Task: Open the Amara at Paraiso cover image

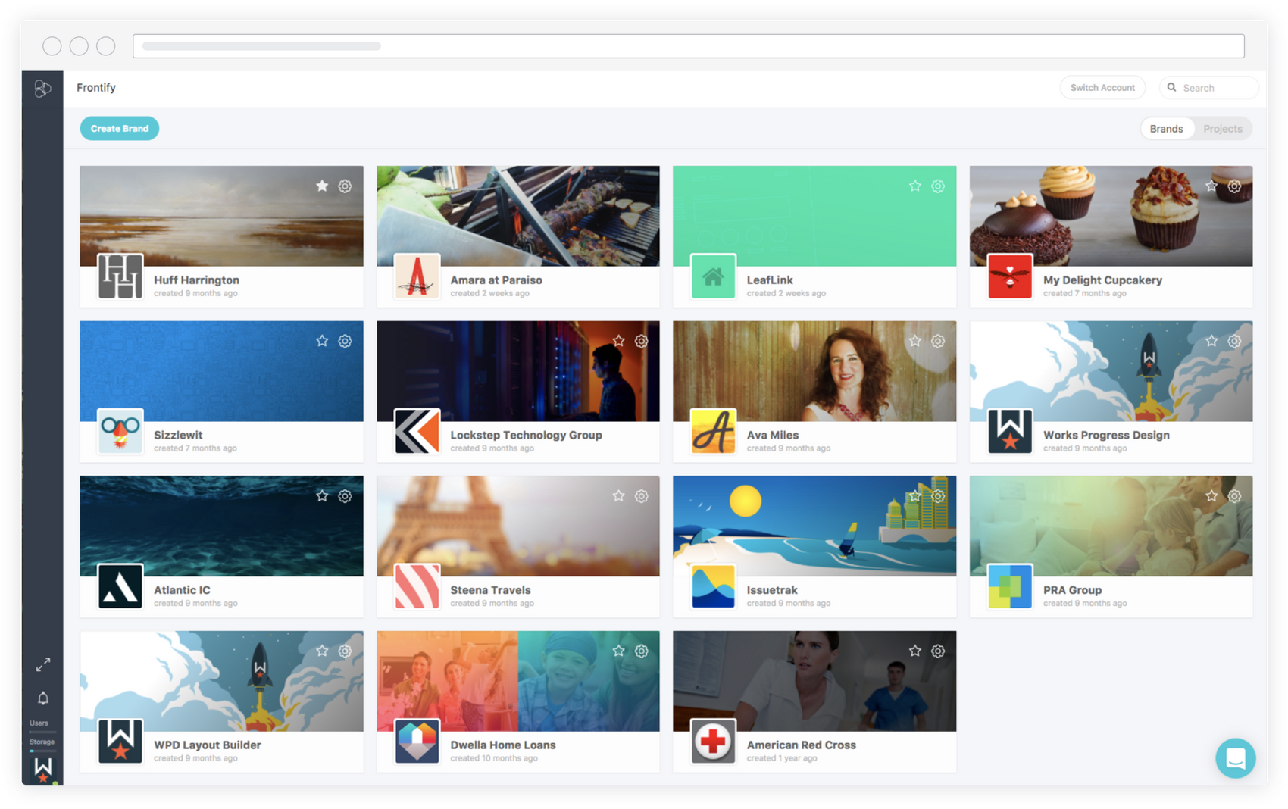Action: [x=518, y=217]
